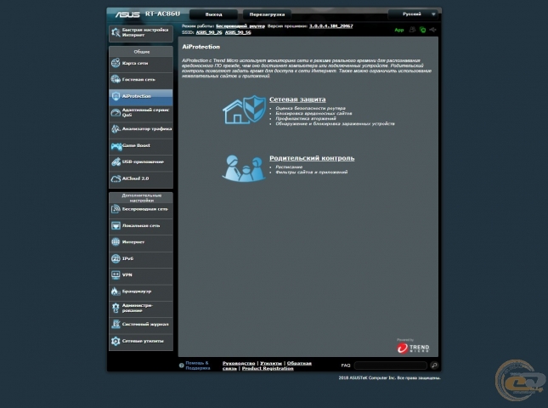Open the AiCloud 2.0 cloud icon

pyautogui.click(x=116, y=178)
